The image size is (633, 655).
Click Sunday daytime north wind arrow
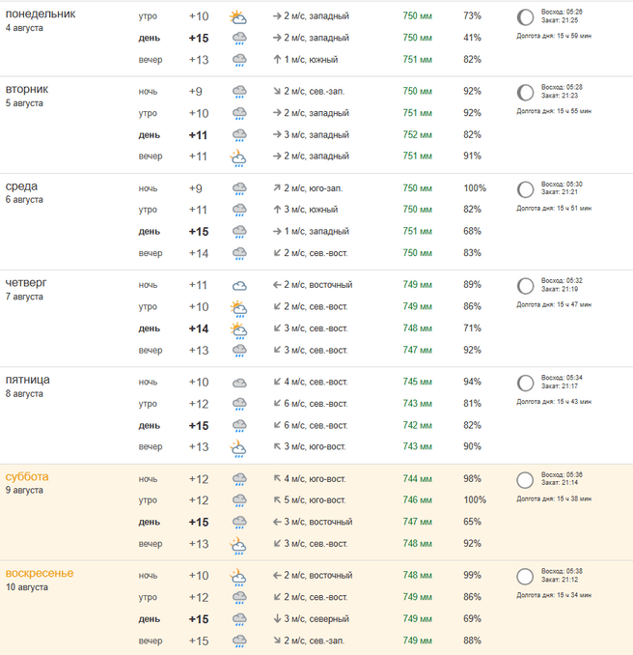pyautogui.click(x=276, y=618)
